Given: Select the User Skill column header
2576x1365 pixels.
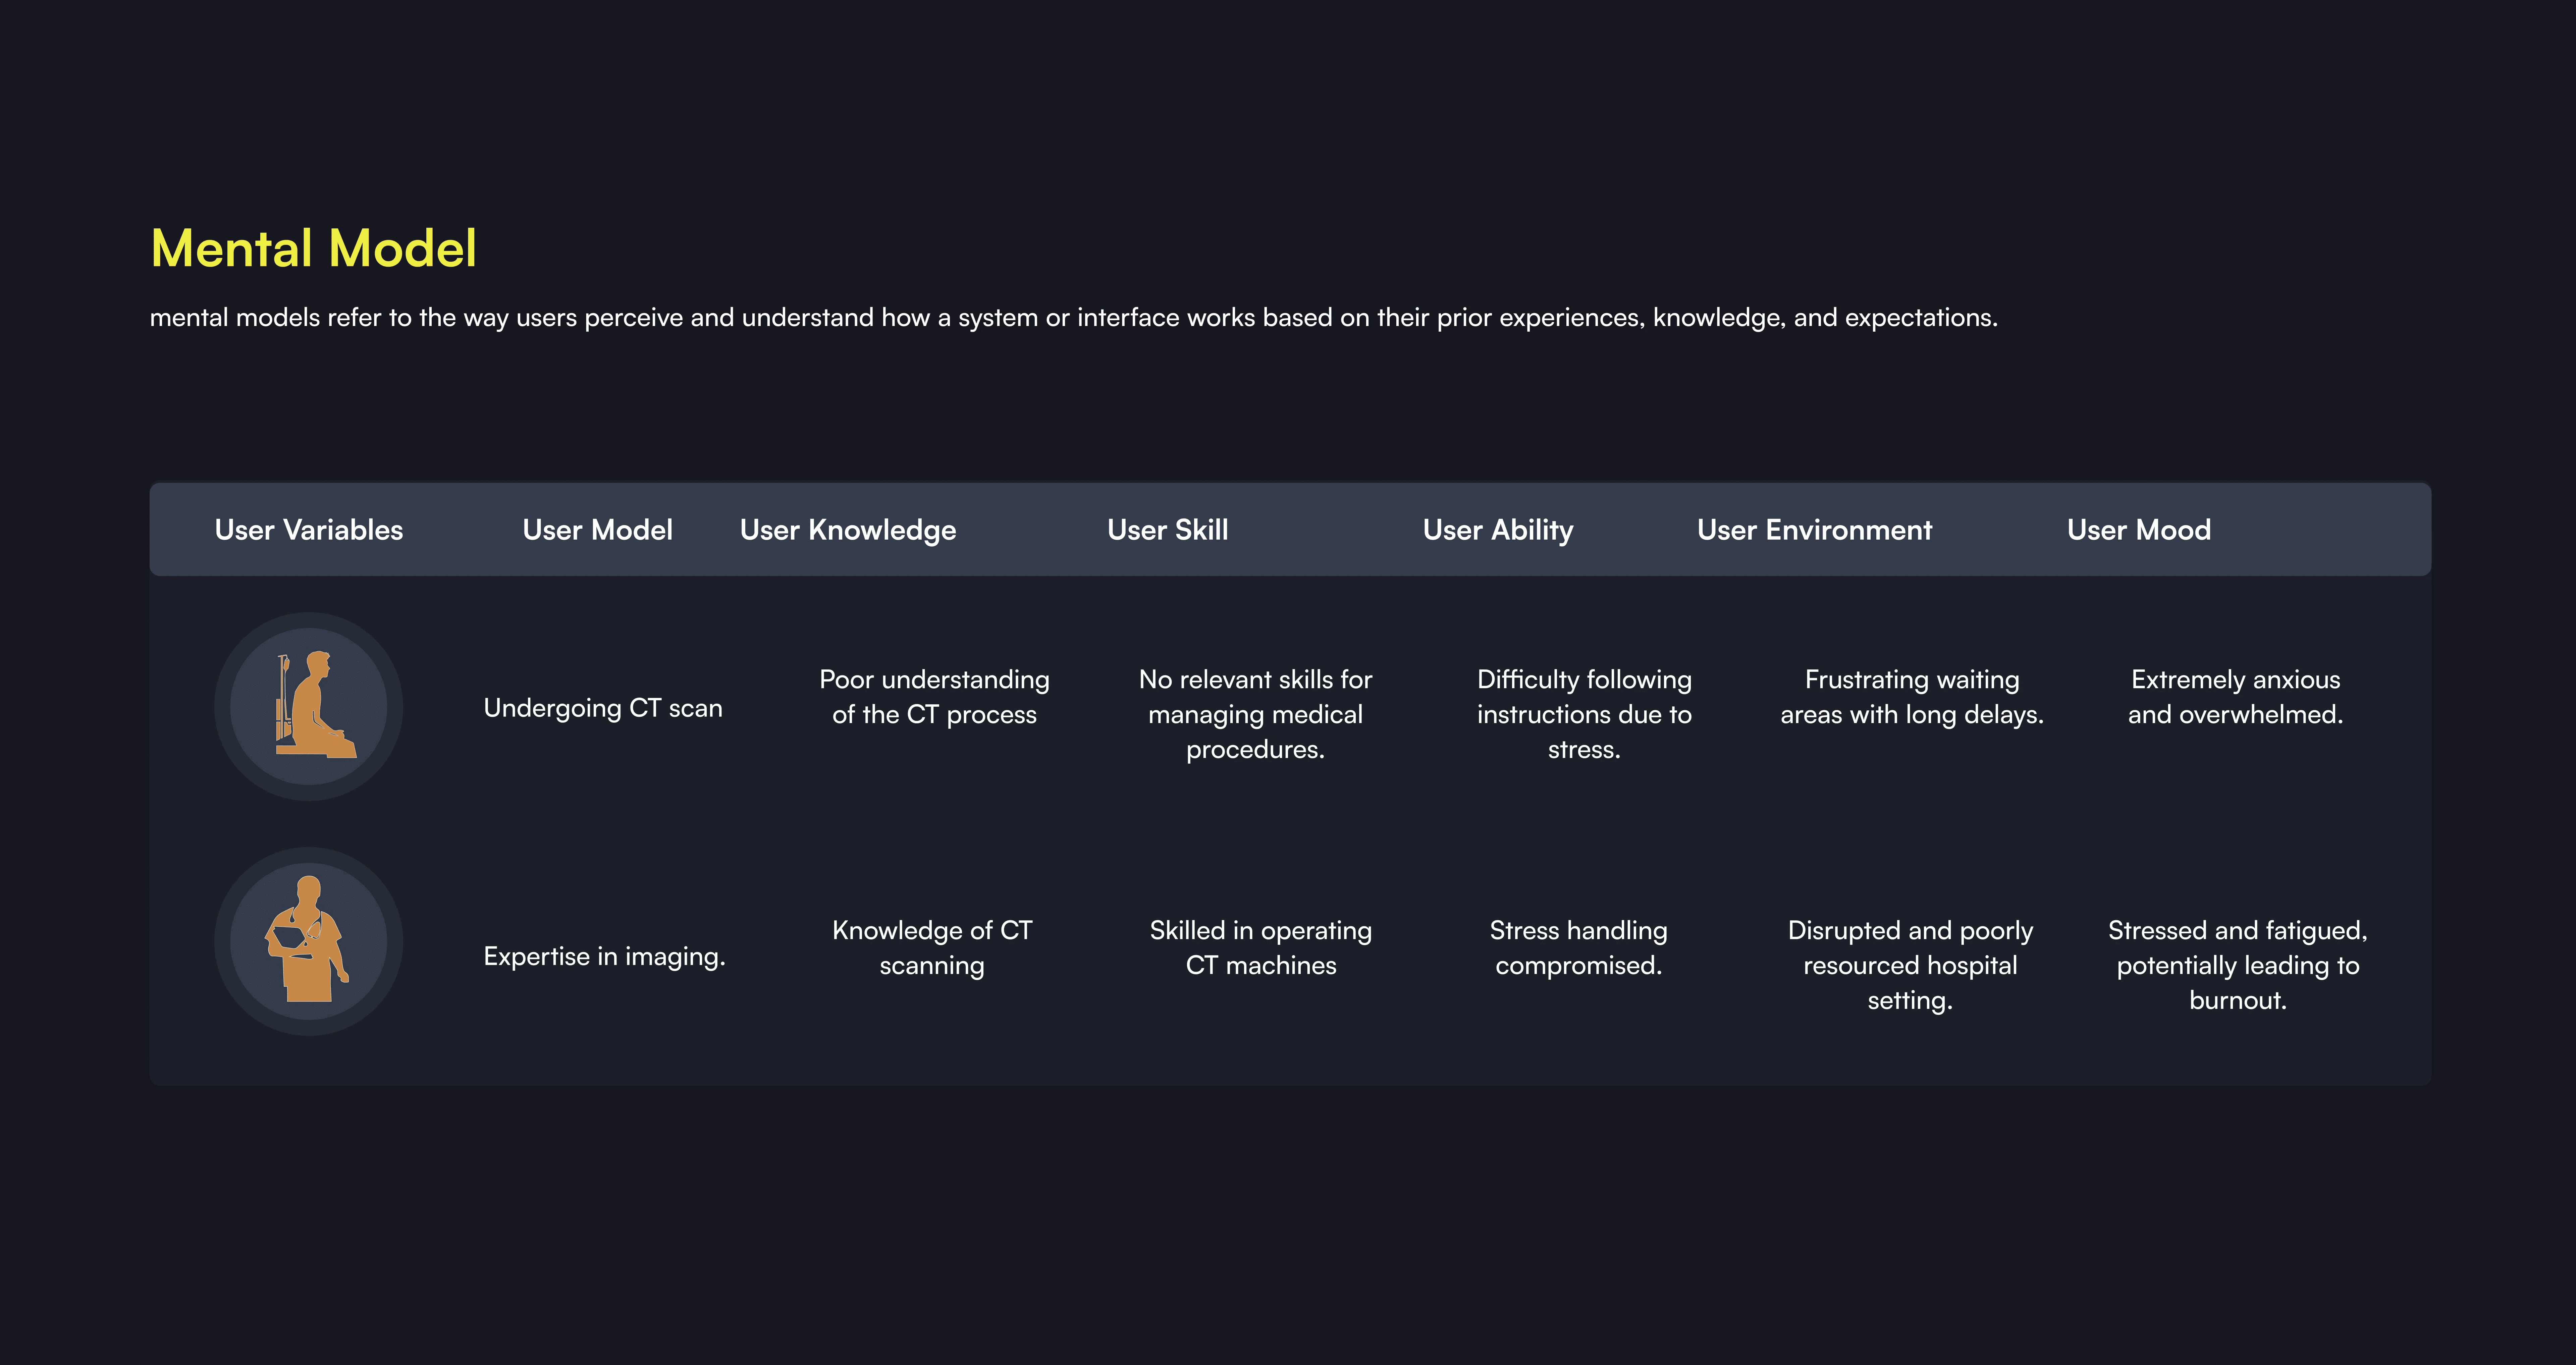Looking at the screenshot, I should pyautogui.click(x=1167, y=530).
